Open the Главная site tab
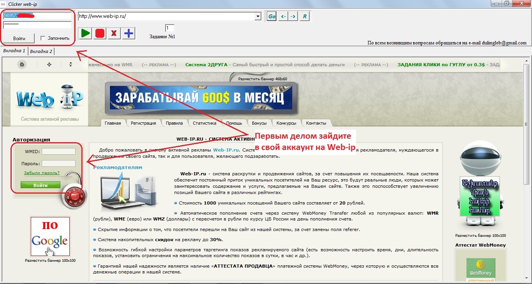 [113, 123]
